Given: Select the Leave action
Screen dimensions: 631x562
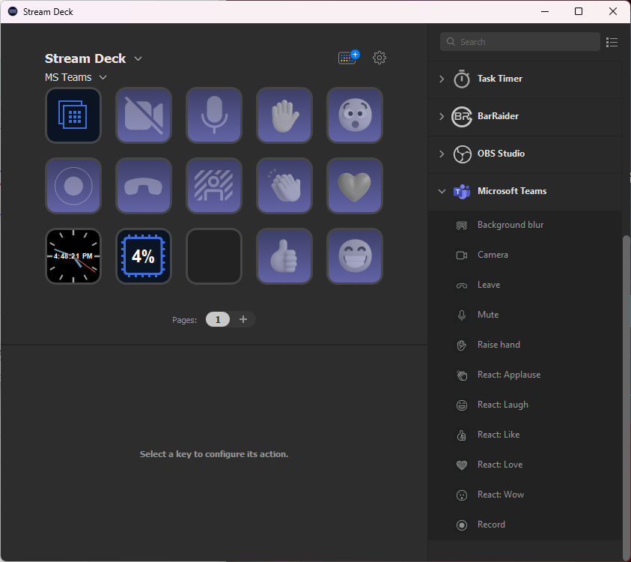Looking at the screenshot, I should tap(525, 285).
